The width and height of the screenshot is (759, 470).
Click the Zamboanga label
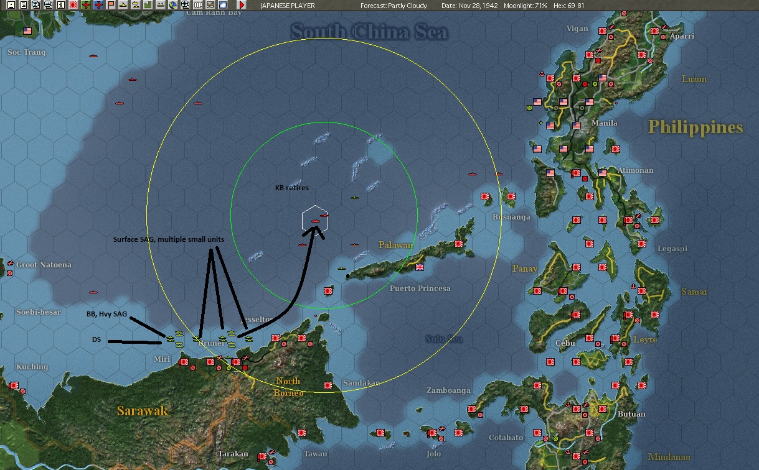pos(448,390)
